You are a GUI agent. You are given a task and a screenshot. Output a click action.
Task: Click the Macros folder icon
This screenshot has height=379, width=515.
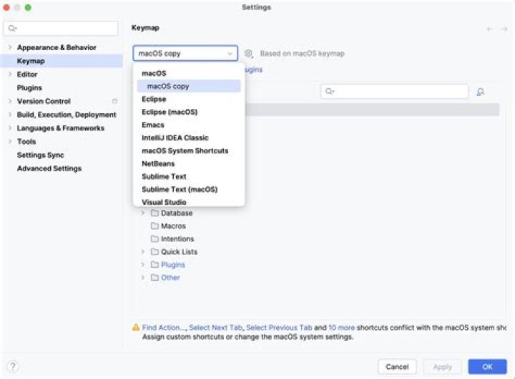point(154,226)
